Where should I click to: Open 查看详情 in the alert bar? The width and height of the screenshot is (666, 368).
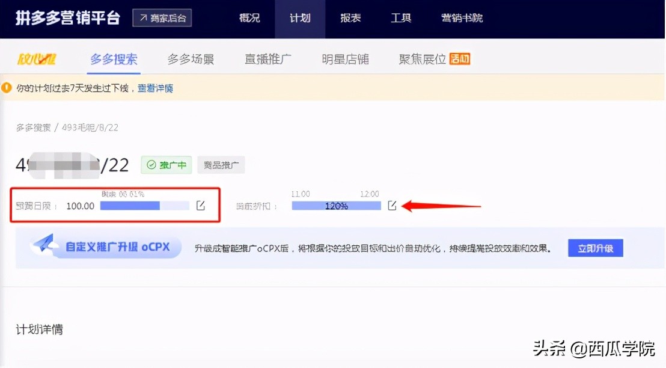point(154,87)
